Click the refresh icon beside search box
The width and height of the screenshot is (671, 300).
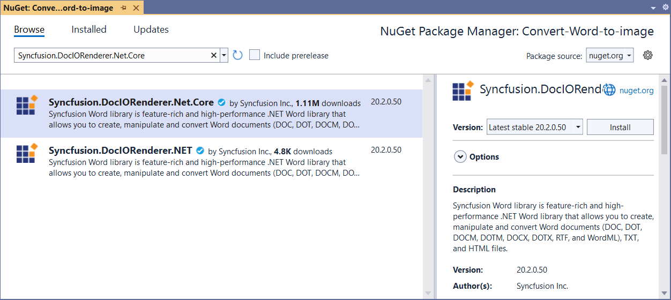(x=238, y=55)
